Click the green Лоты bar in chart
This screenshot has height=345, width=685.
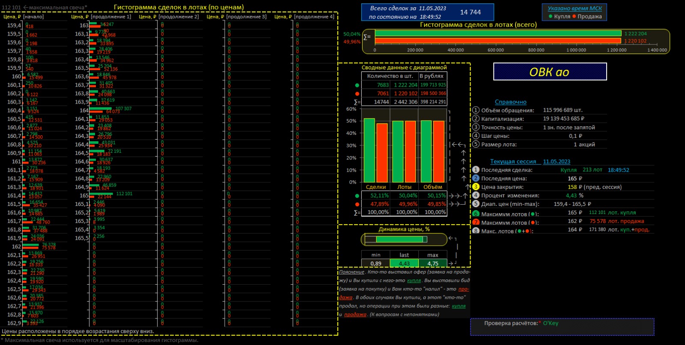398,152
